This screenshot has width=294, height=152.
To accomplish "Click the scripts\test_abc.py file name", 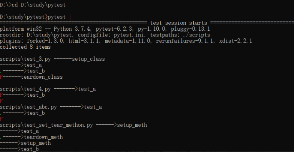I will tap(28, 107).
